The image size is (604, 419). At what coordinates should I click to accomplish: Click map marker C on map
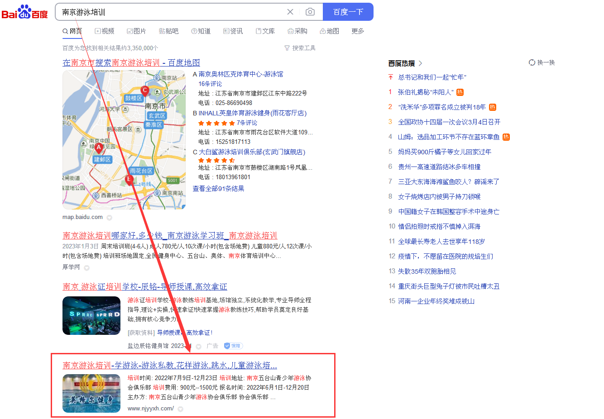pos(144,90)
